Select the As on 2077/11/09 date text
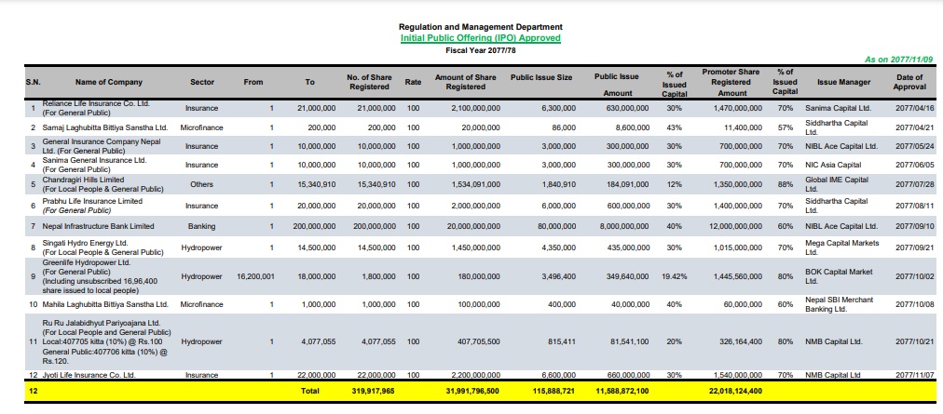Screen dimensions: 943x414 [x=898, y=60]
